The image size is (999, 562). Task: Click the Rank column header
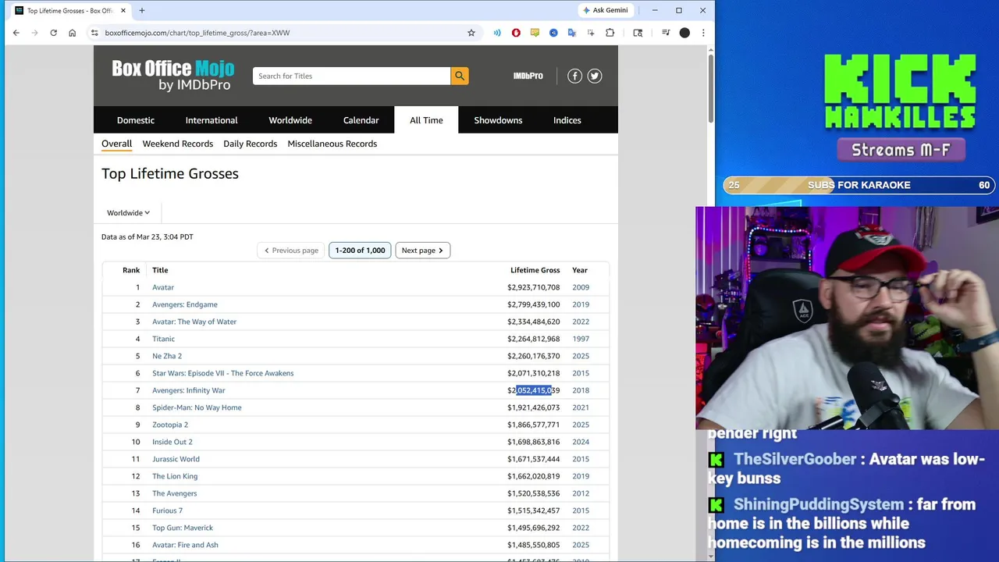tap(131, 270)
